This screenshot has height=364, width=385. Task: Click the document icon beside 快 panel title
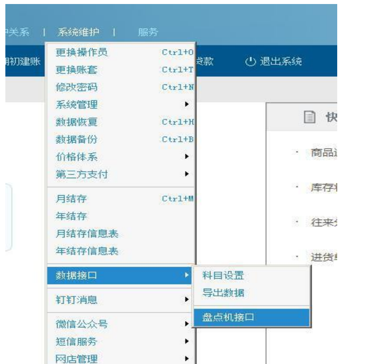[309, 117]
